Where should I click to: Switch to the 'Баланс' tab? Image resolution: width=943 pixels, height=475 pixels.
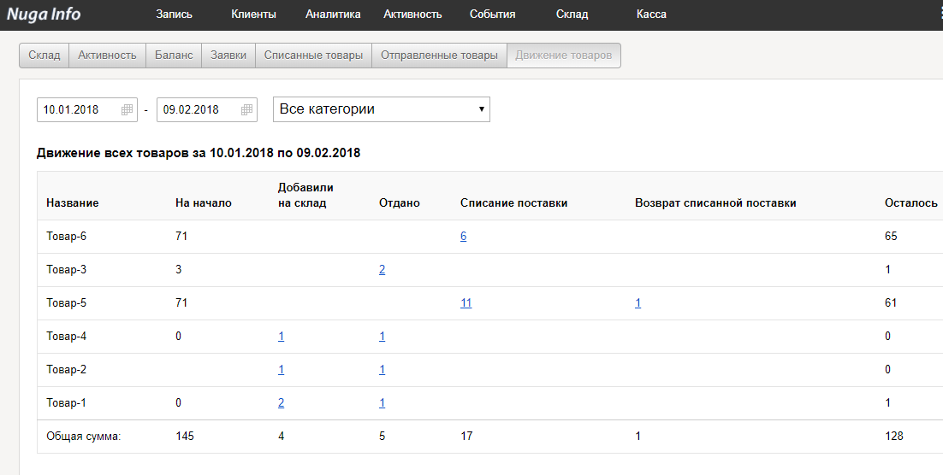174,56
